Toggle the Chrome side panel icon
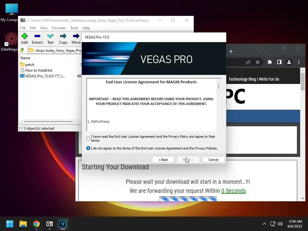This screenshot has height=231, width=308. coord(279,62)
